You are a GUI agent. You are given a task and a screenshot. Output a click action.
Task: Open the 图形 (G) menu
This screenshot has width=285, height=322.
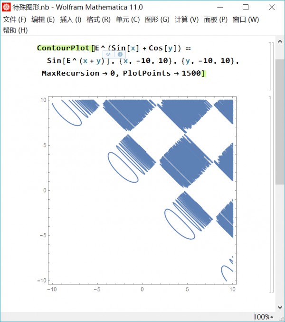pos(157,20)
